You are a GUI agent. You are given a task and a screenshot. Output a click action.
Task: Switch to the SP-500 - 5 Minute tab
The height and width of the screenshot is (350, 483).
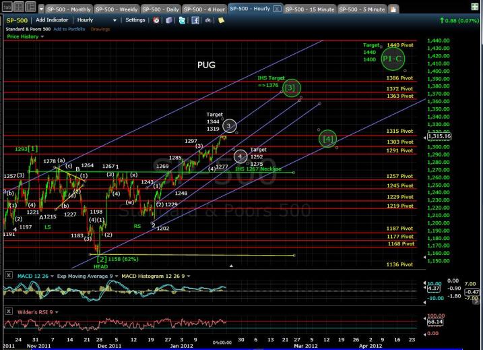[362, 9]
